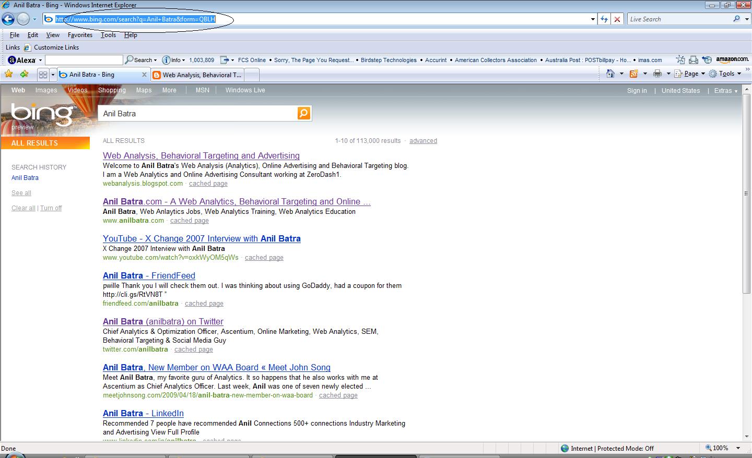Click the RSS Feeds icon
752x458 pixels.
click(633, 74)
